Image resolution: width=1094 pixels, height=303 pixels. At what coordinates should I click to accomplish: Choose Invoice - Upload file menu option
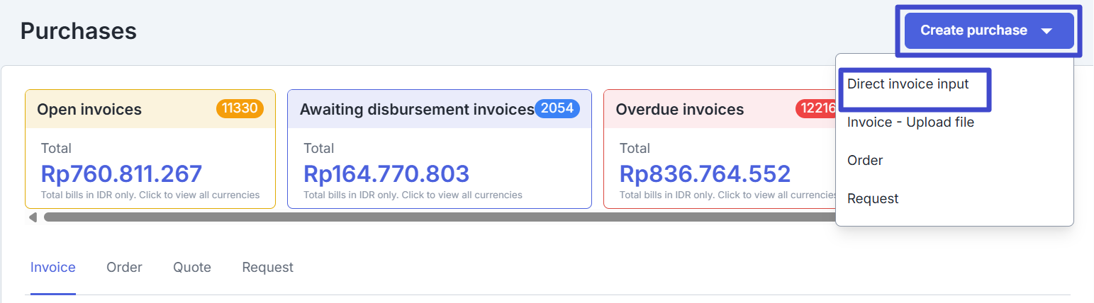coord(910,122)
